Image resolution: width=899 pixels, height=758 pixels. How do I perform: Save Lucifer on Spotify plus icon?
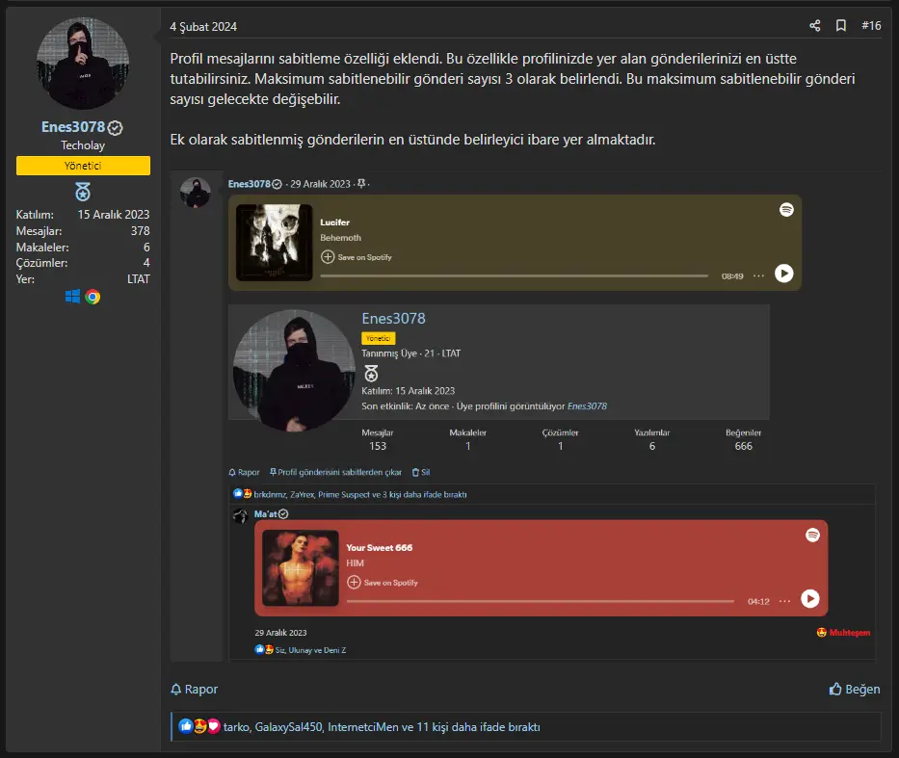(328, 256)
